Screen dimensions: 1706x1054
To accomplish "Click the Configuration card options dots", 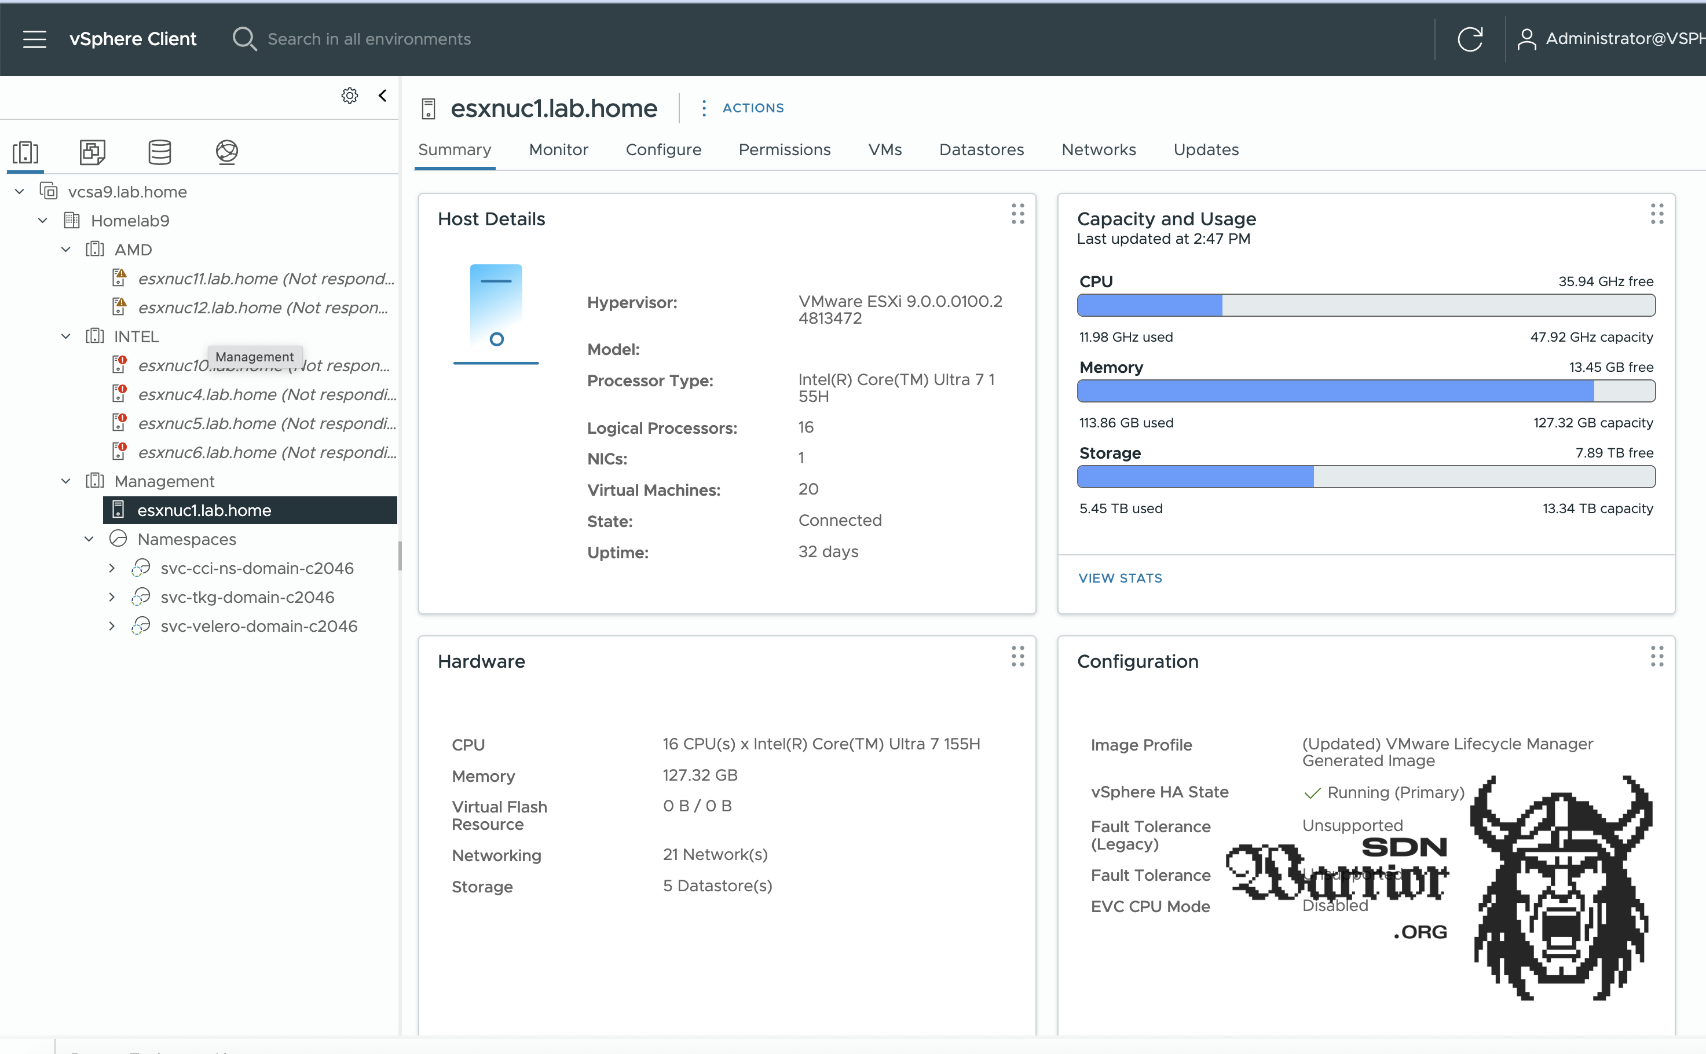I will click(x=1657, y=657).
